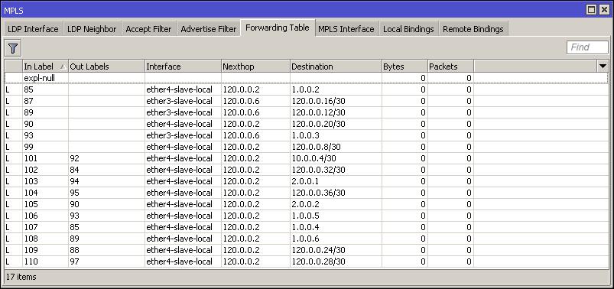This screenshot has height=289, width=614.
Task: Maximize the MPLS window
Action: [x=592, y=10]
